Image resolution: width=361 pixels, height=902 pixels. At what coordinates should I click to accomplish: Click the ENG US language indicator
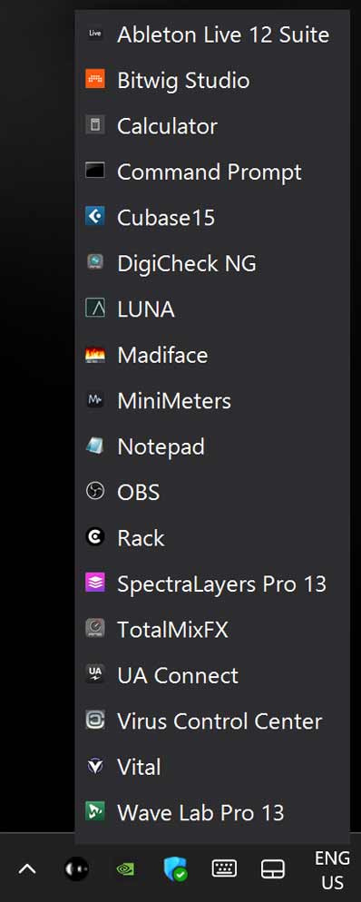tap(332, 869)
